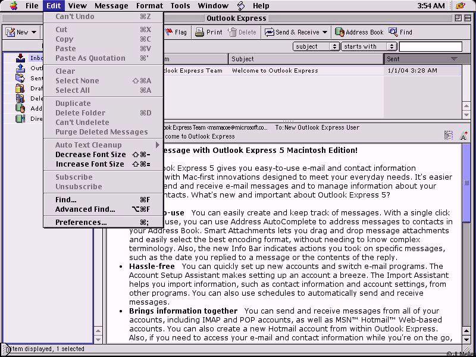
Task: Open the 'starts with' filter popup menu
Action: pos(369,46)
